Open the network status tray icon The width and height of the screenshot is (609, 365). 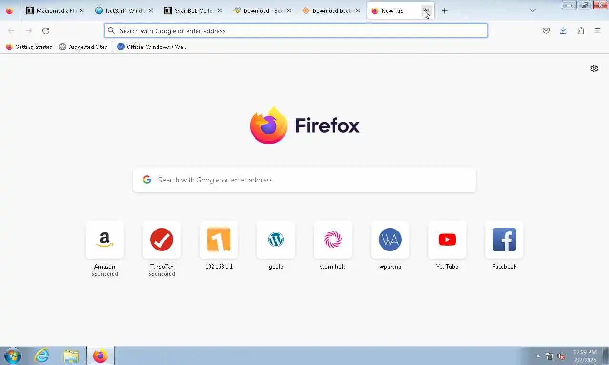pos(550,356)
